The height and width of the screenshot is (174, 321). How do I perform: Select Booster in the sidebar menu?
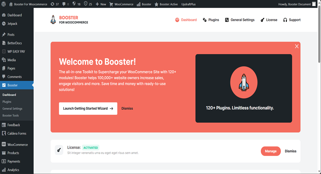(17, 85)
